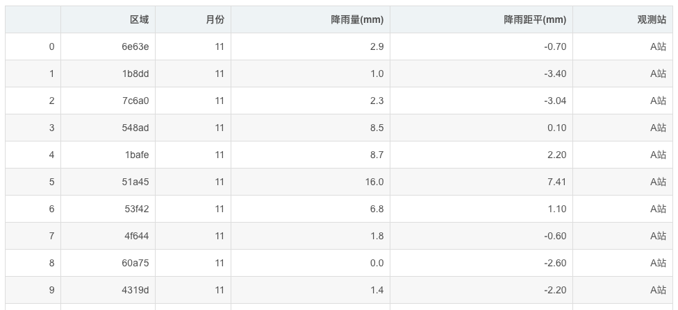
Task: Click the 7c6a0 region cell
Action: tap(108, 101)
